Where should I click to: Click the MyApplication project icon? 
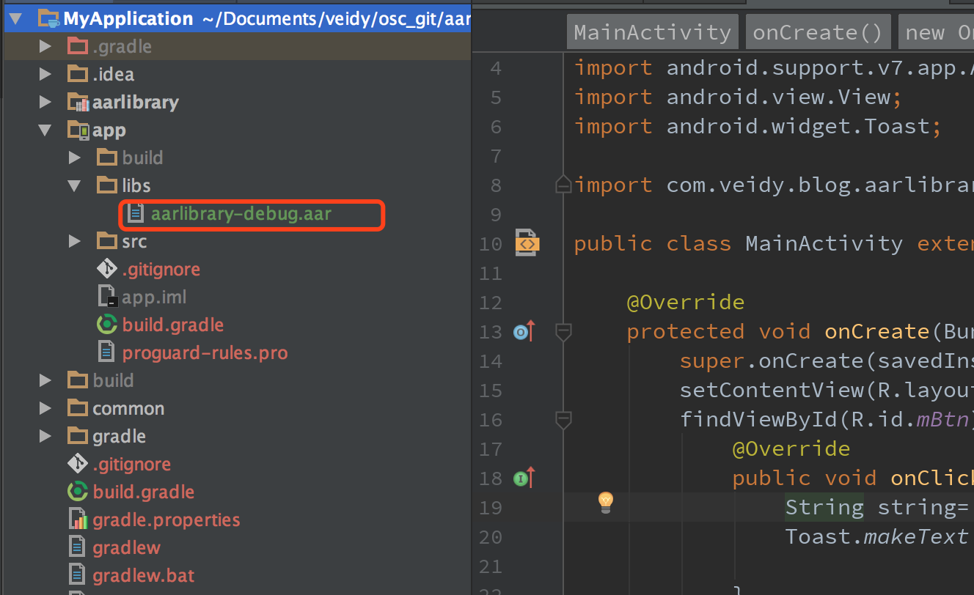[48, 19]
